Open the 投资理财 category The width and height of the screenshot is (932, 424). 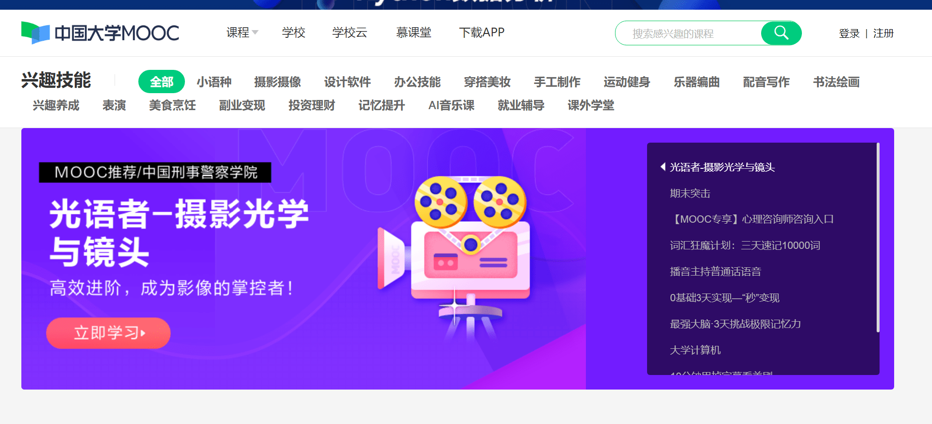coord(312,105)
